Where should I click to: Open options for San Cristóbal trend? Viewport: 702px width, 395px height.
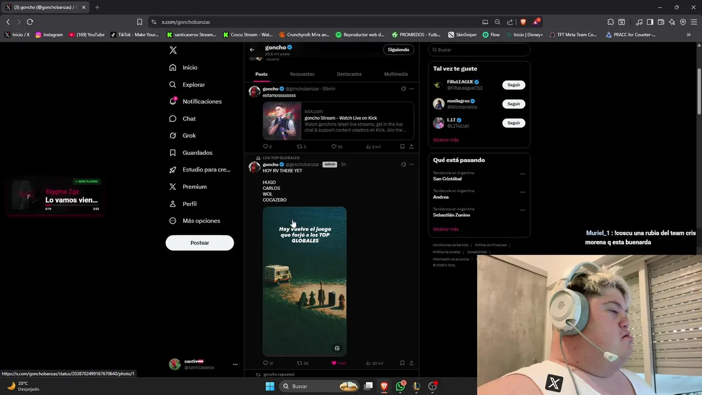coord(522,174)
